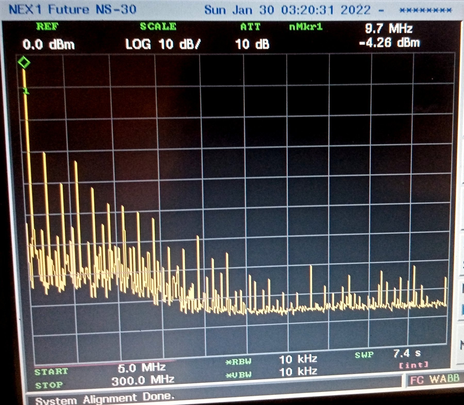The image size is (464, 405).
Task: Click the nMkr1 marker label
Action: [306, 27]
